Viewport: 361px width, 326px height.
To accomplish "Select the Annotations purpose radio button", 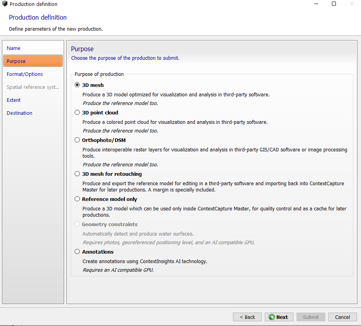I will point(77,252).
